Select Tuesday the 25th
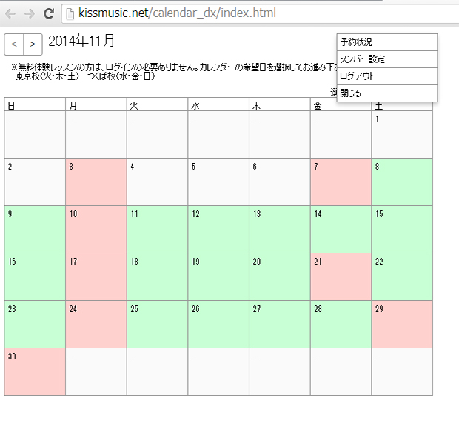 157,325
